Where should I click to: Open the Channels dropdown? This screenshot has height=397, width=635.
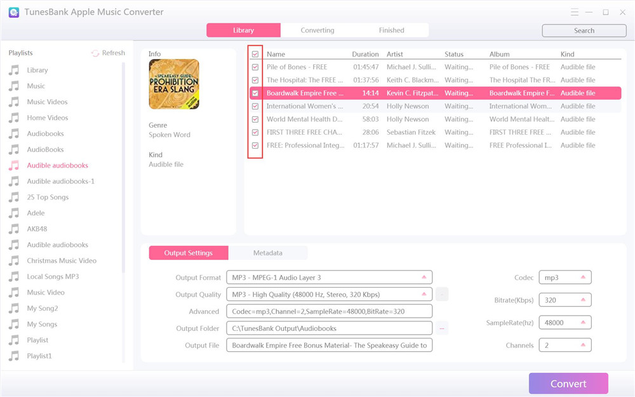[565, 346]
